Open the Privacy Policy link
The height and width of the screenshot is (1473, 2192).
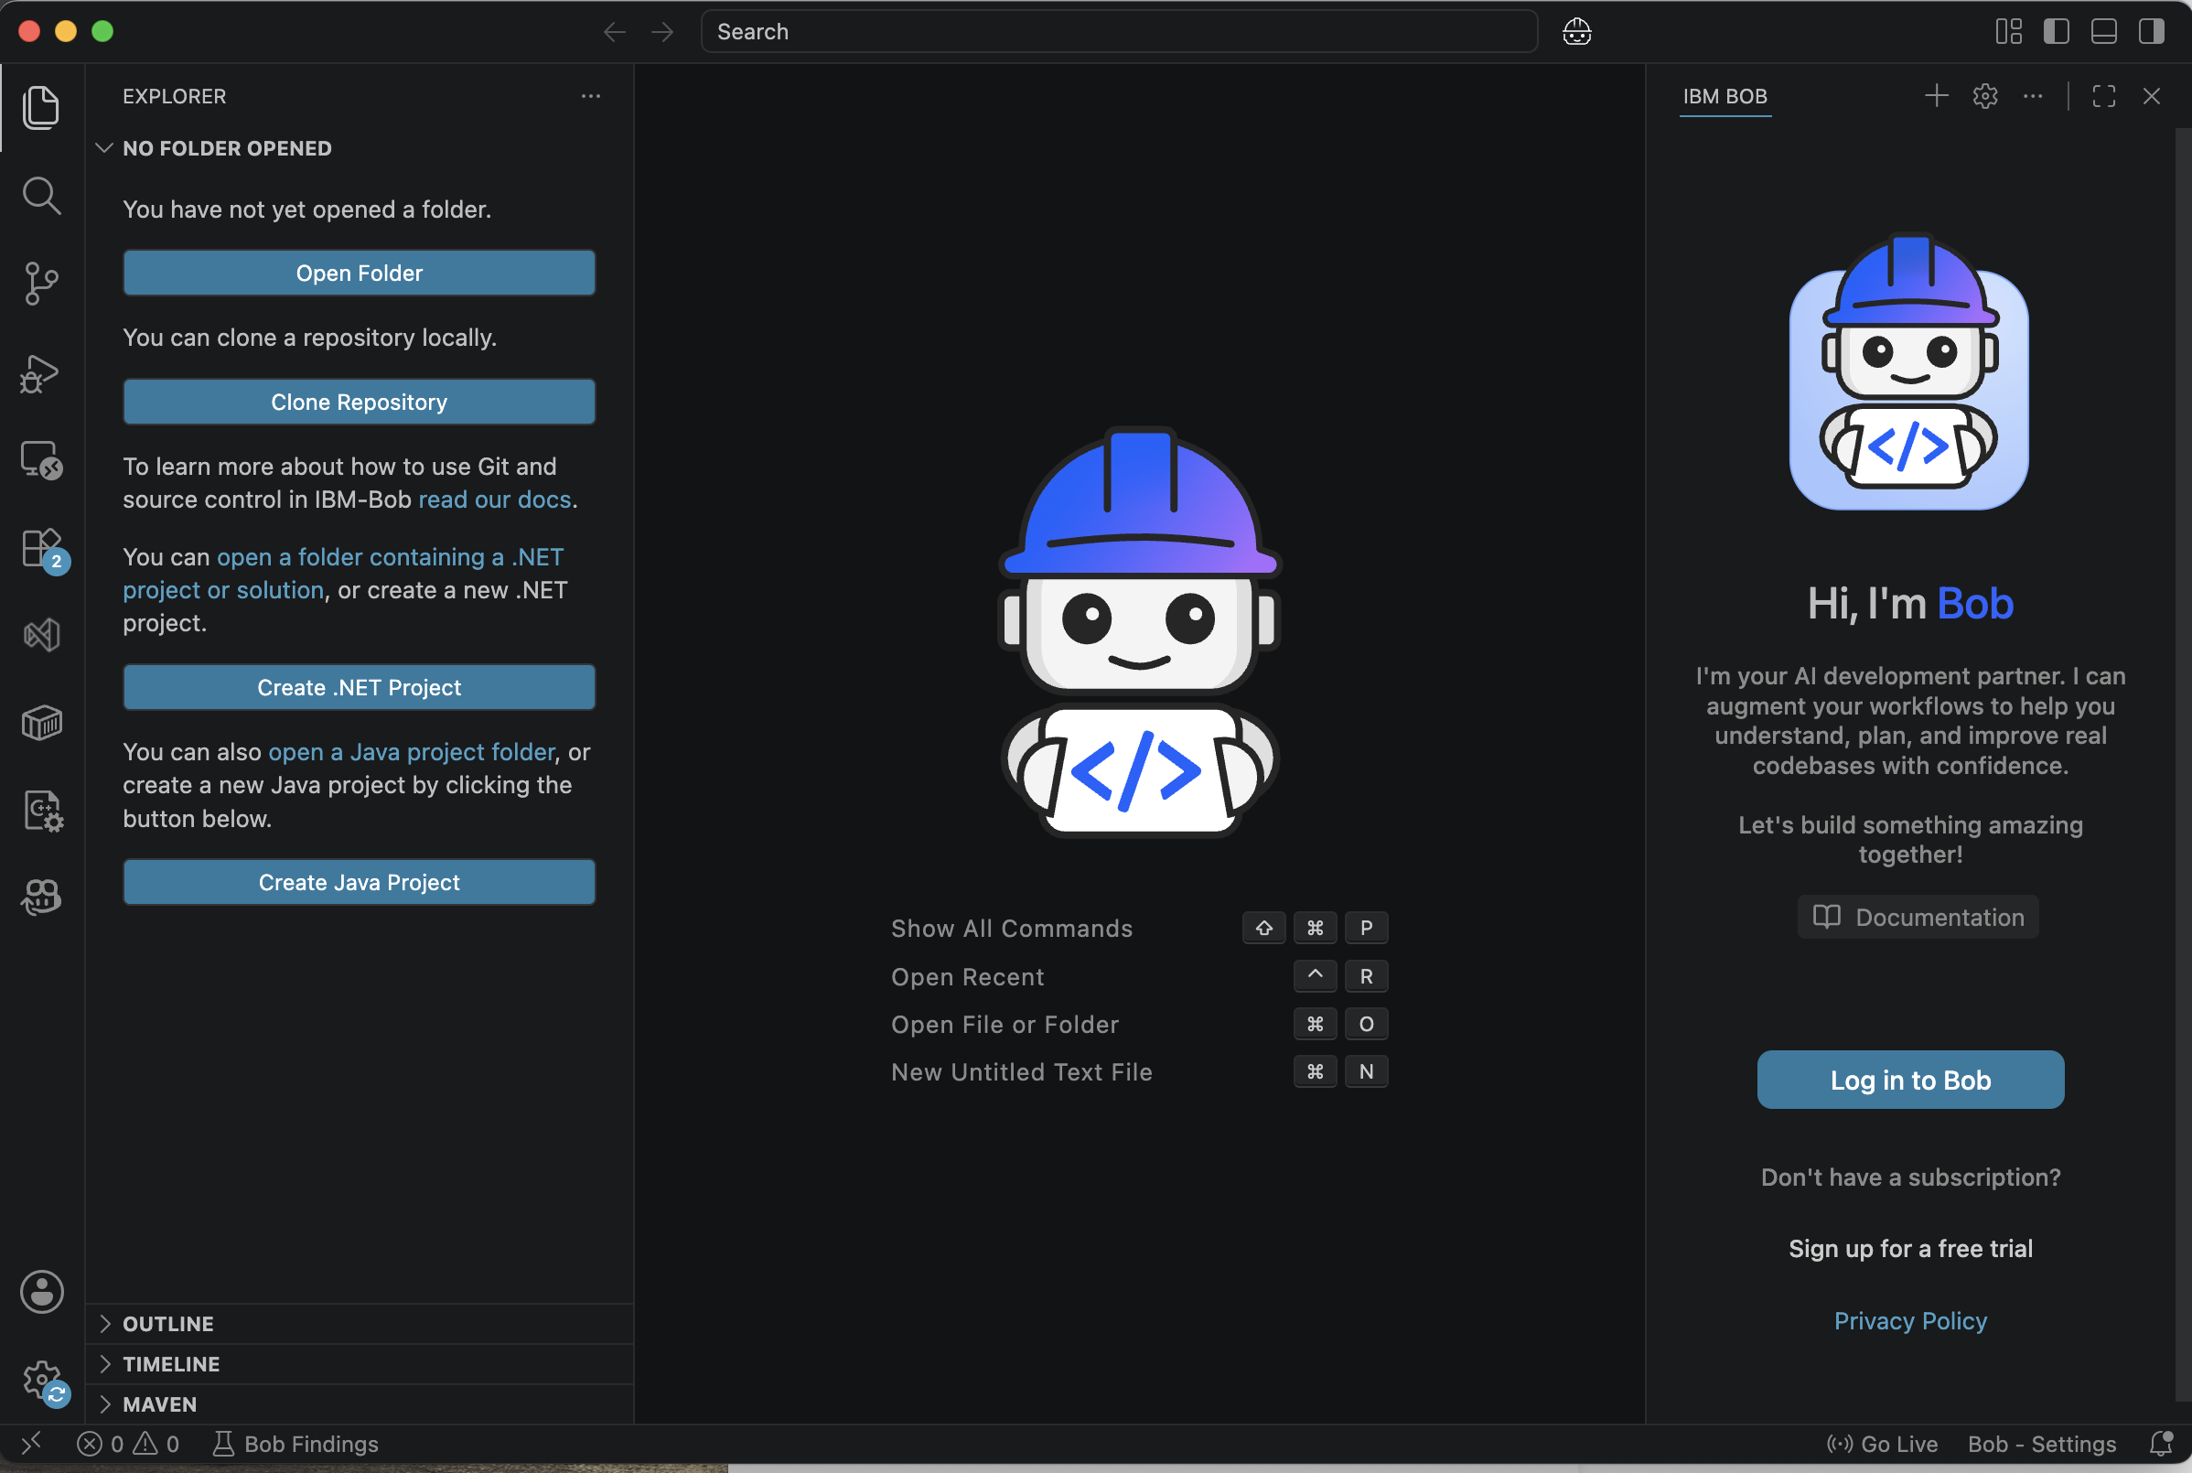[1910, 1321]
